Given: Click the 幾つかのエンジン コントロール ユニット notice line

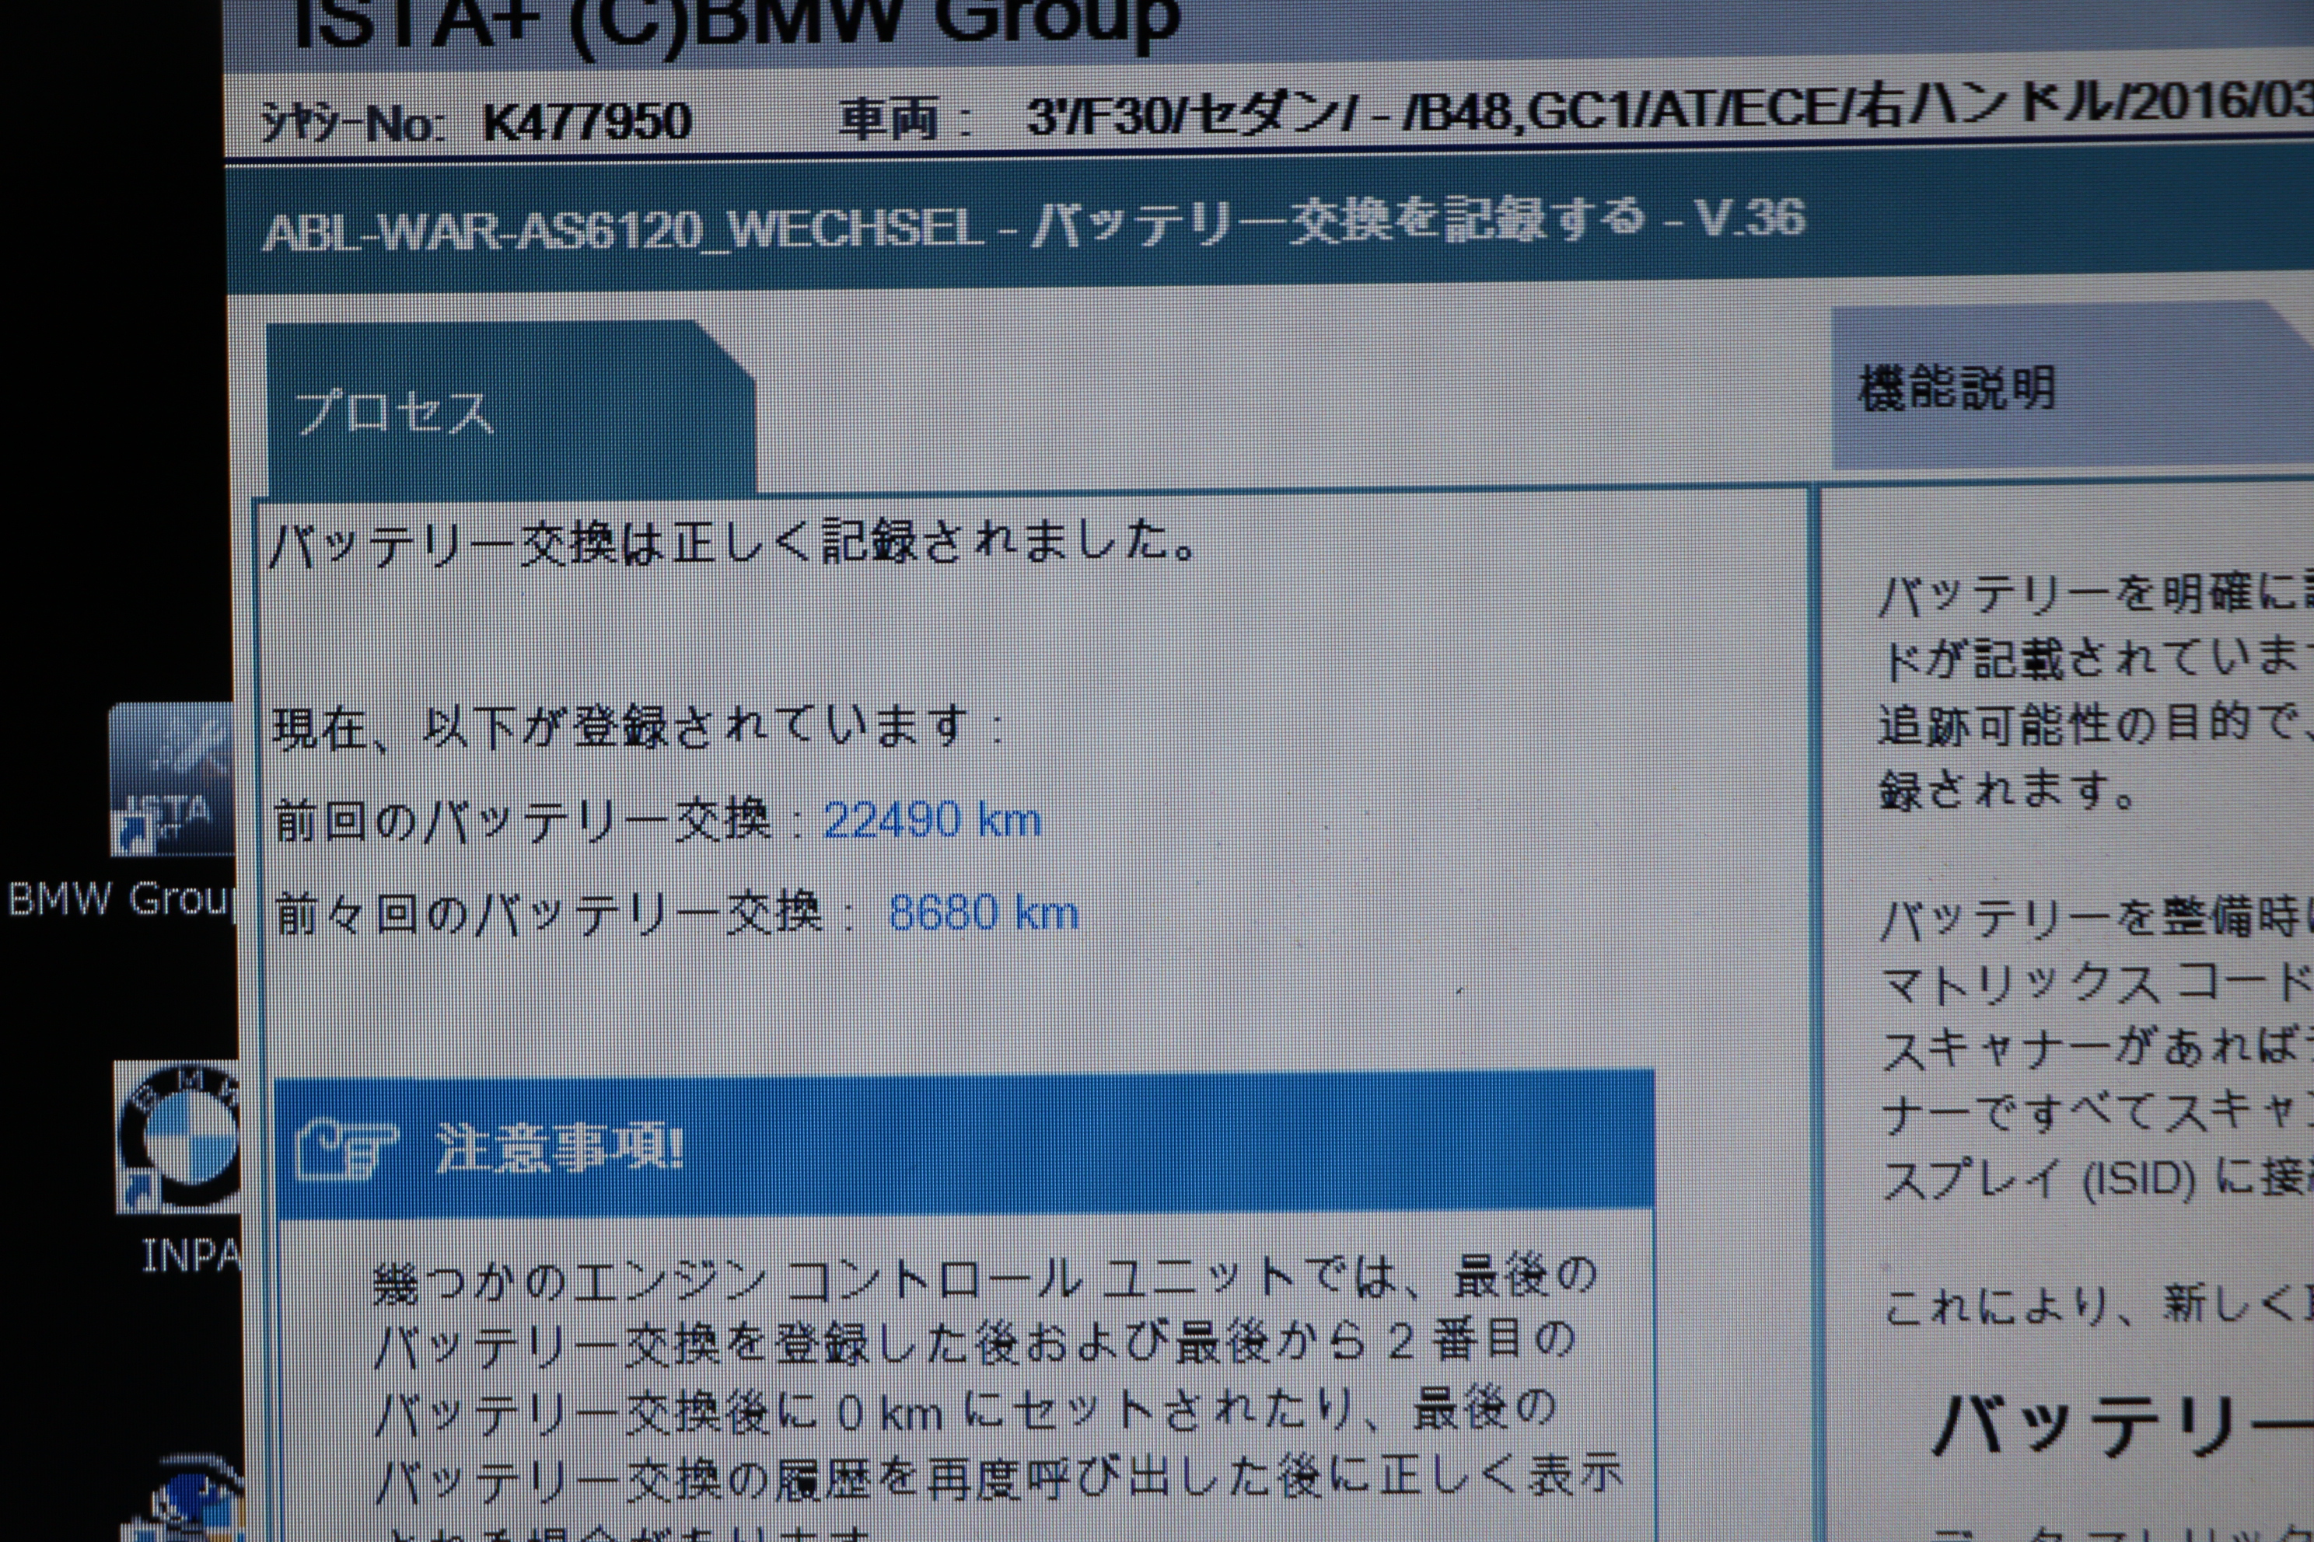Looking at the screenshot, I should pyautogui.click(x=986, y=1280).
